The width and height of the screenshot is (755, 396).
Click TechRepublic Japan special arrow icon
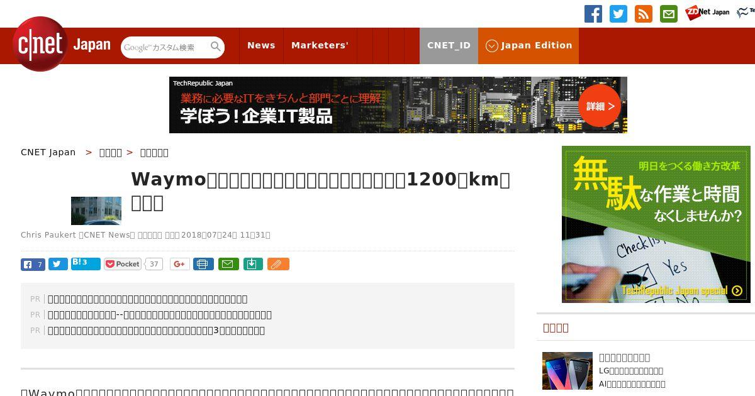pos(737,290)
